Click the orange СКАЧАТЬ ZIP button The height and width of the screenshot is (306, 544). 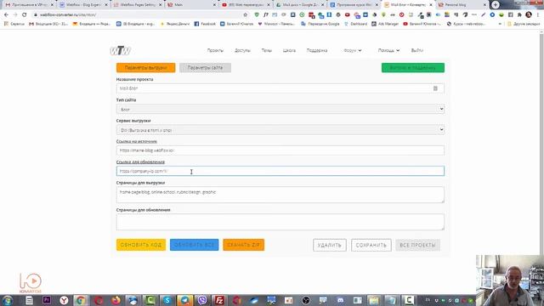244,245
